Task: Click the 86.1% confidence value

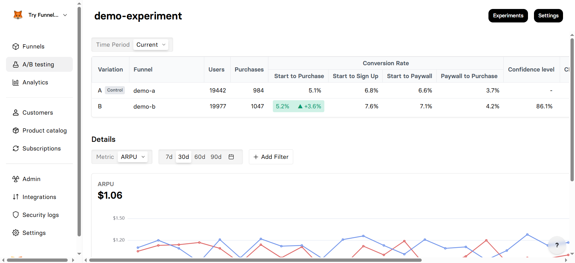Action: 544,106
